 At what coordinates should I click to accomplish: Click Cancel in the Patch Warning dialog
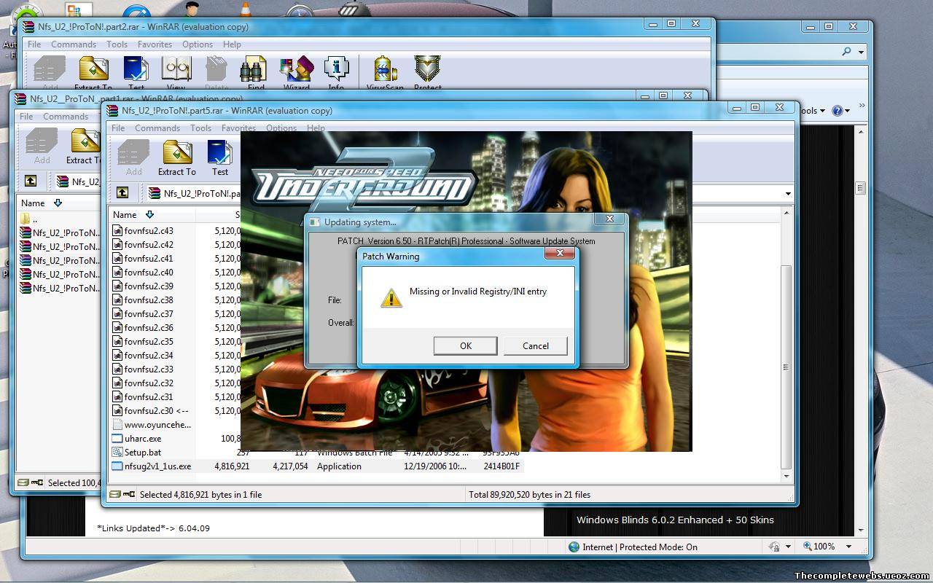[x=535, y=345]
